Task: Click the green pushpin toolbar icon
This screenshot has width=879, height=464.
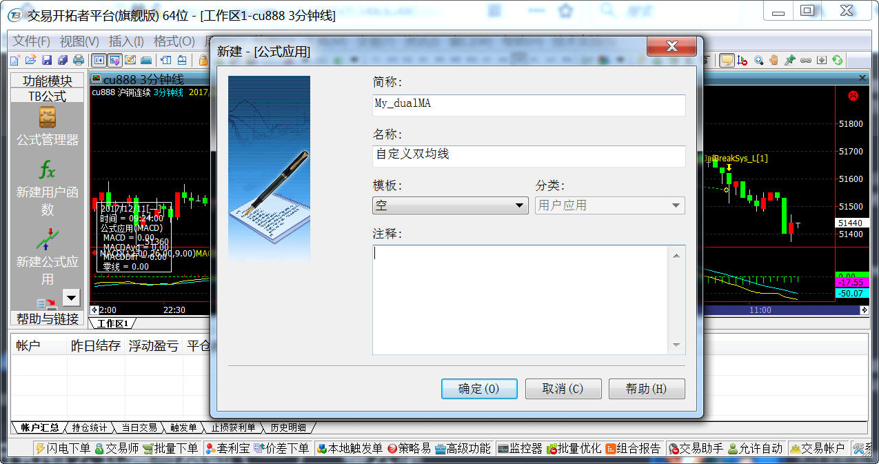Action: click(790, 60)
